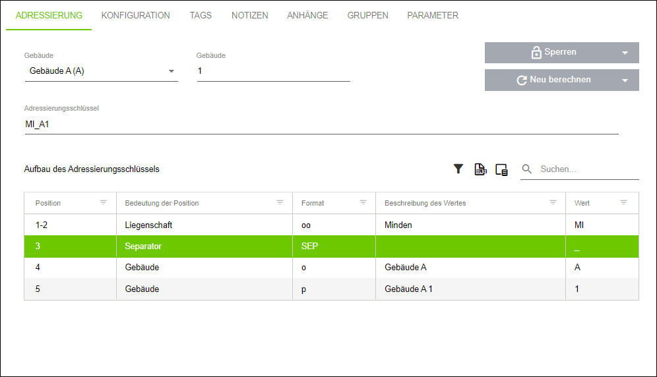Click the A value cell
Viewport: 657px width, 377px height.
tap(602, 267)
